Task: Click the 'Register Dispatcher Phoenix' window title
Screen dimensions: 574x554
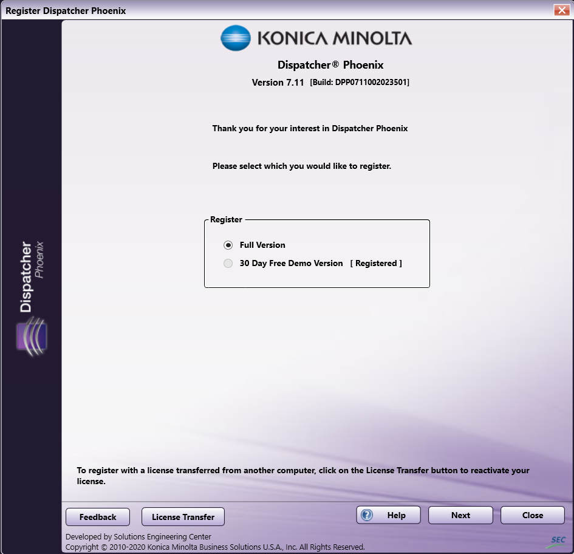Action: coord(66,11)
